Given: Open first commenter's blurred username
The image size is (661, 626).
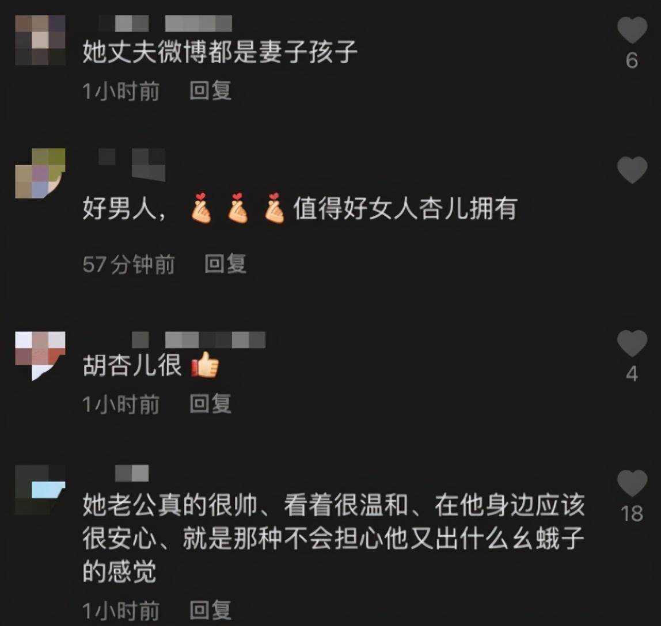Looking at the screenshot, I should [165, 24].
